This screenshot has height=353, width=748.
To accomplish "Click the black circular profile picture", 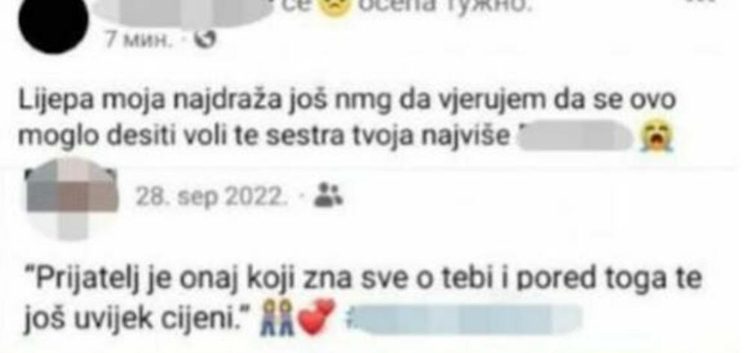I will [x=53, y=23].
